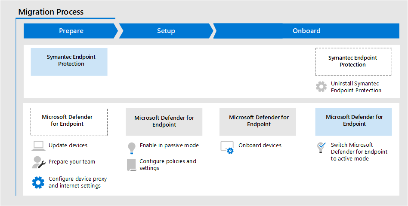Click the Migration Process heading
Viewport: 408px width, 206px height.
(x=51, y=12)
